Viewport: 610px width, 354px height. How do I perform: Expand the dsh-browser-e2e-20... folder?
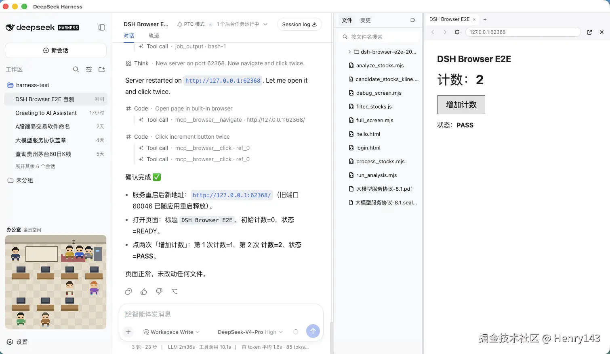(x=382, y=52)
